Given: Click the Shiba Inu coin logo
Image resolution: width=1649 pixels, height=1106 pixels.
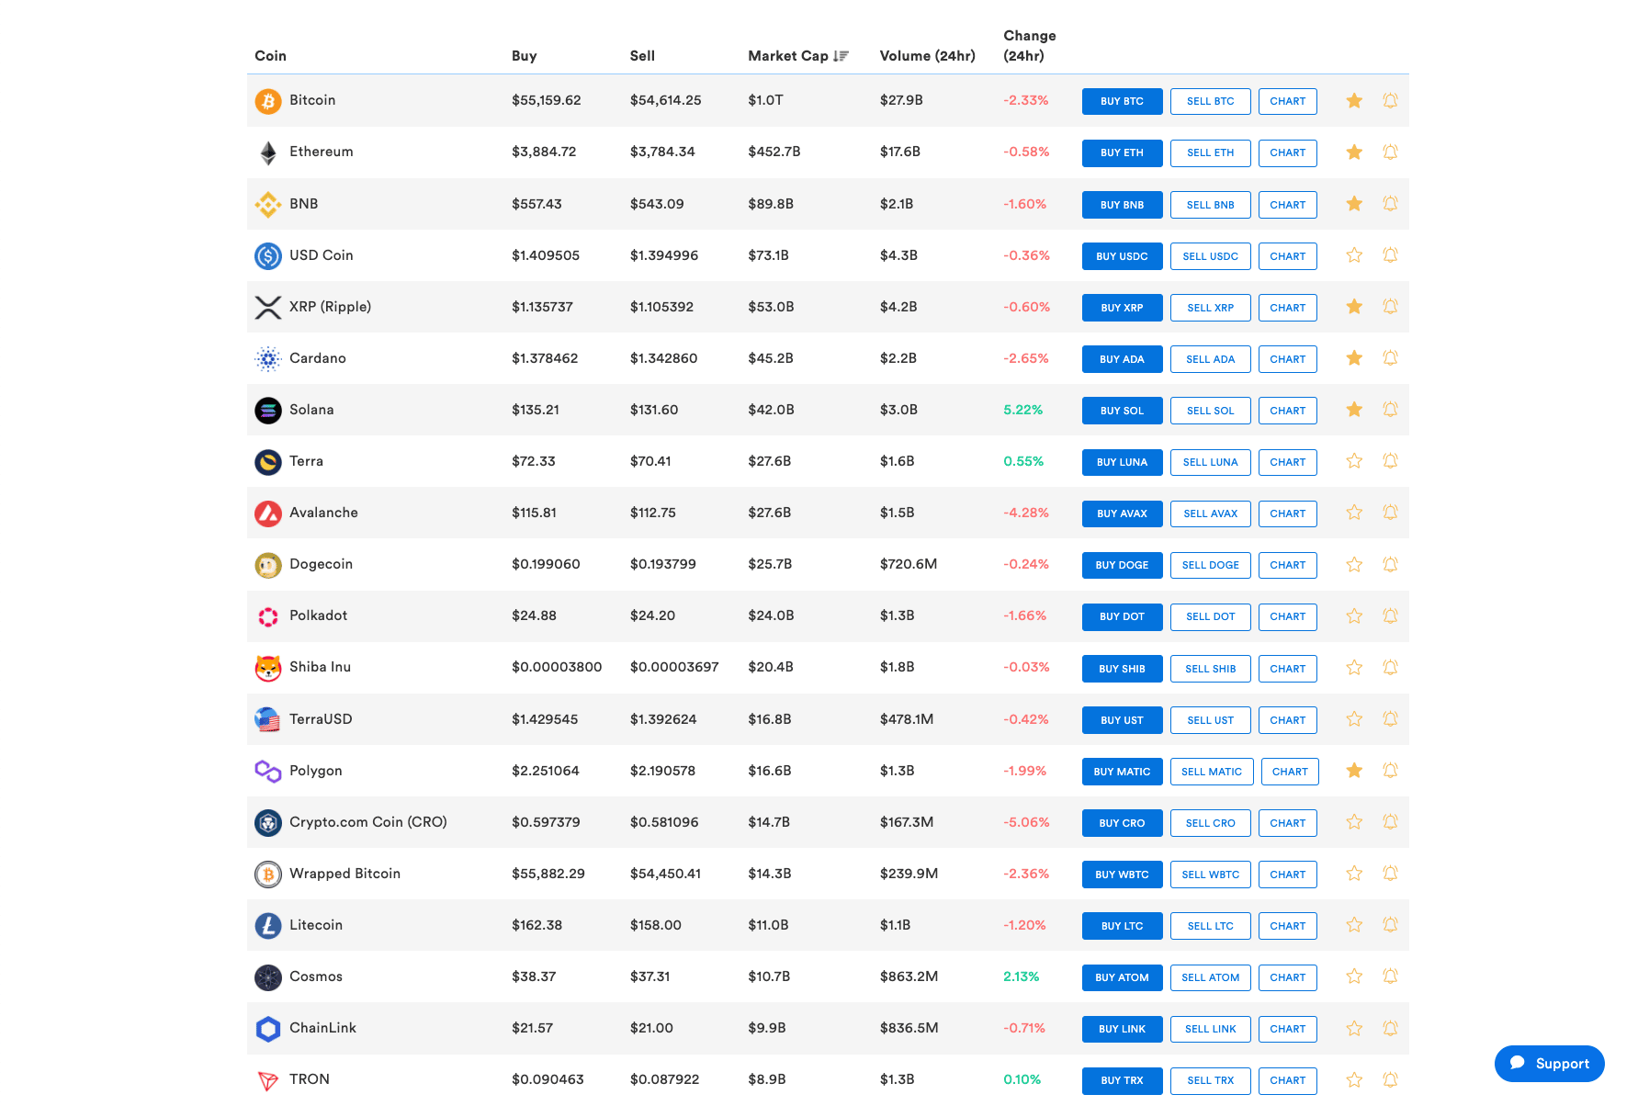Looking at the screenshot, I should (x=268, y=668).
